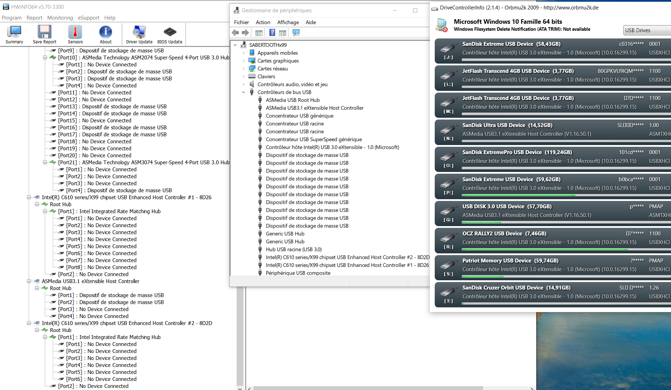This screenshot has height=390, width=671.
Task: Select Concentrateur USB SuperSpeed générique
Action: click(314, 139)
